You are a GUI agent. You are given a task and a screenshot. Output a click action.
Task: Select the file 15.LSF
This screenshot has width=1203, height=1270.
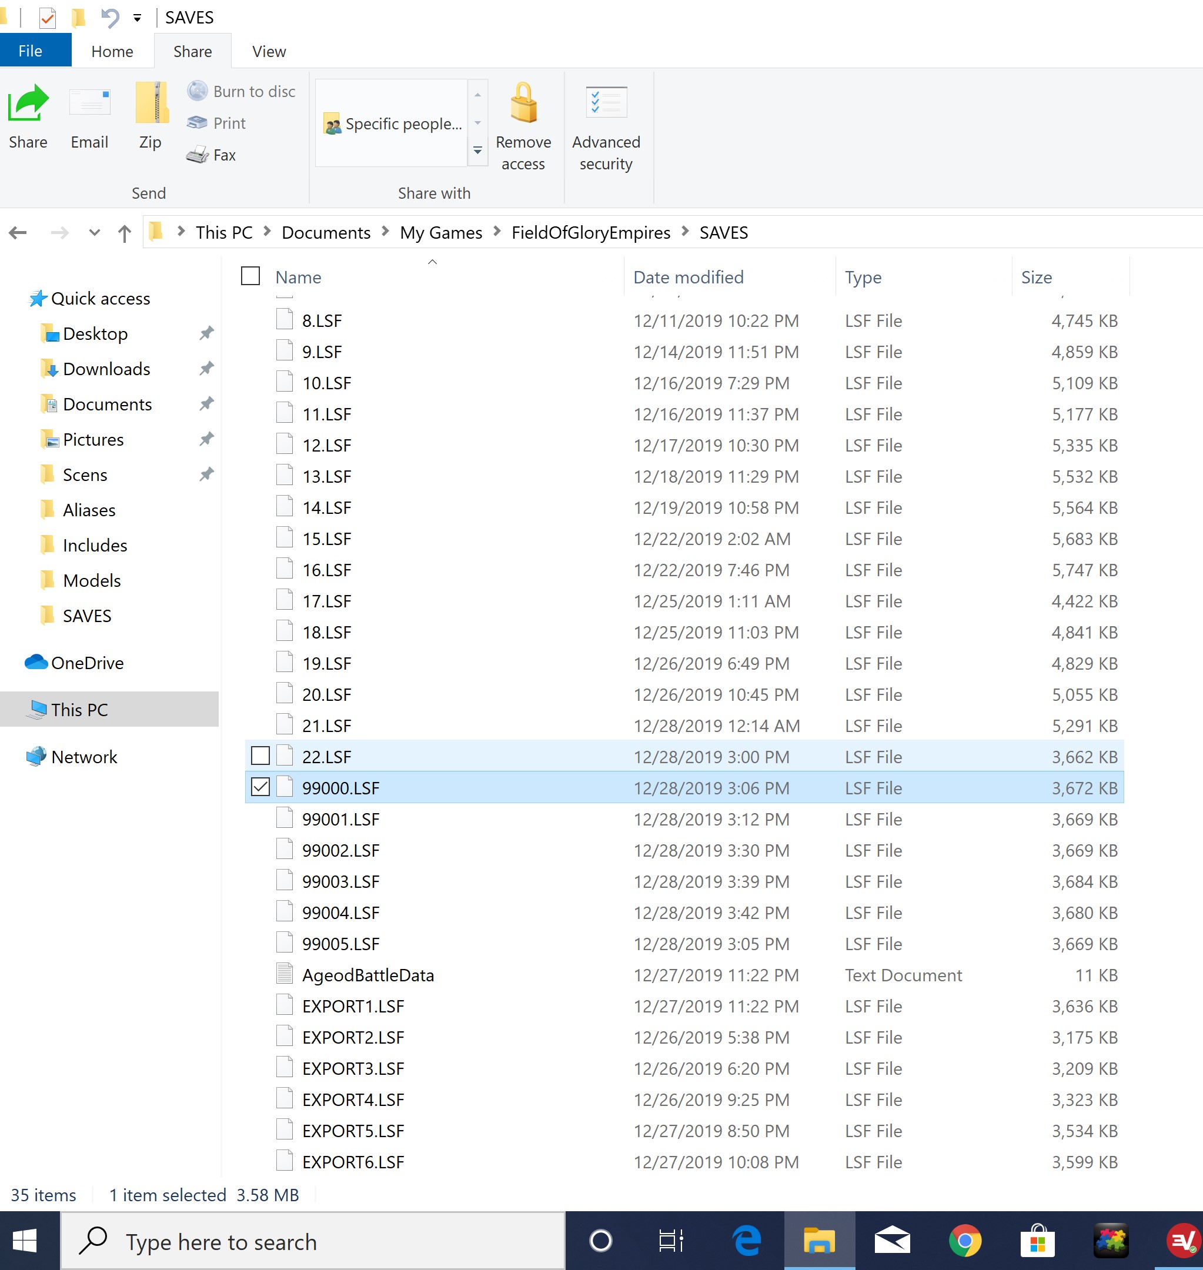(x=327, y=539)
